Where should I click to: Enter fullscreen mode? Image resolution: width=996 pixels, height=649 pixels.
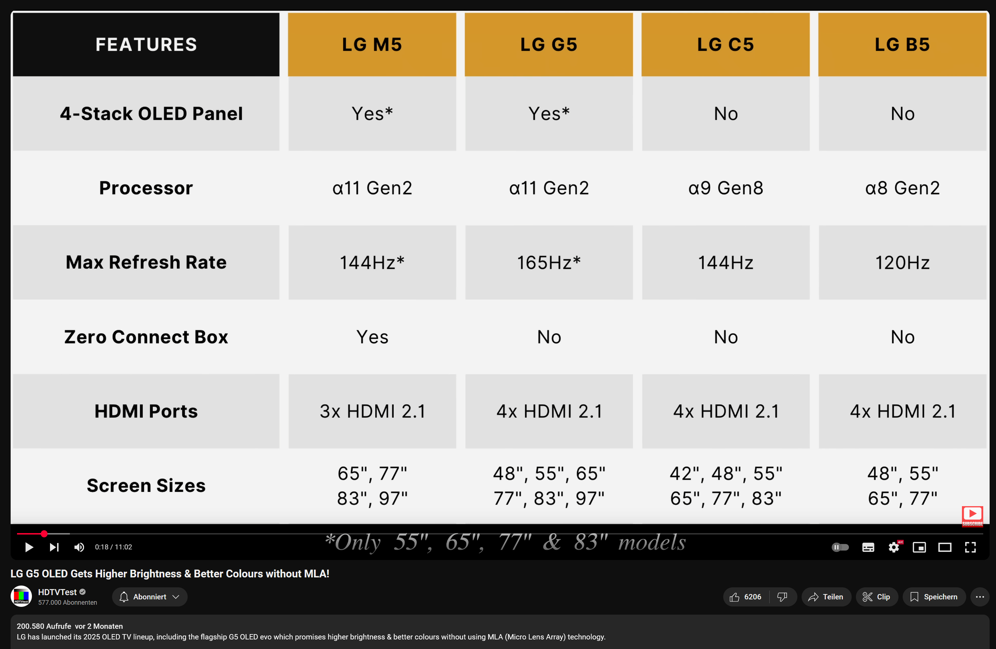[x=970, y=547]
